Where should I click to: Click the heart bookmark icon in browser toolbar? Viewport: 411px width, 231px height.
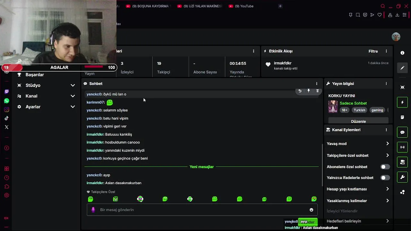click(380, 15)
